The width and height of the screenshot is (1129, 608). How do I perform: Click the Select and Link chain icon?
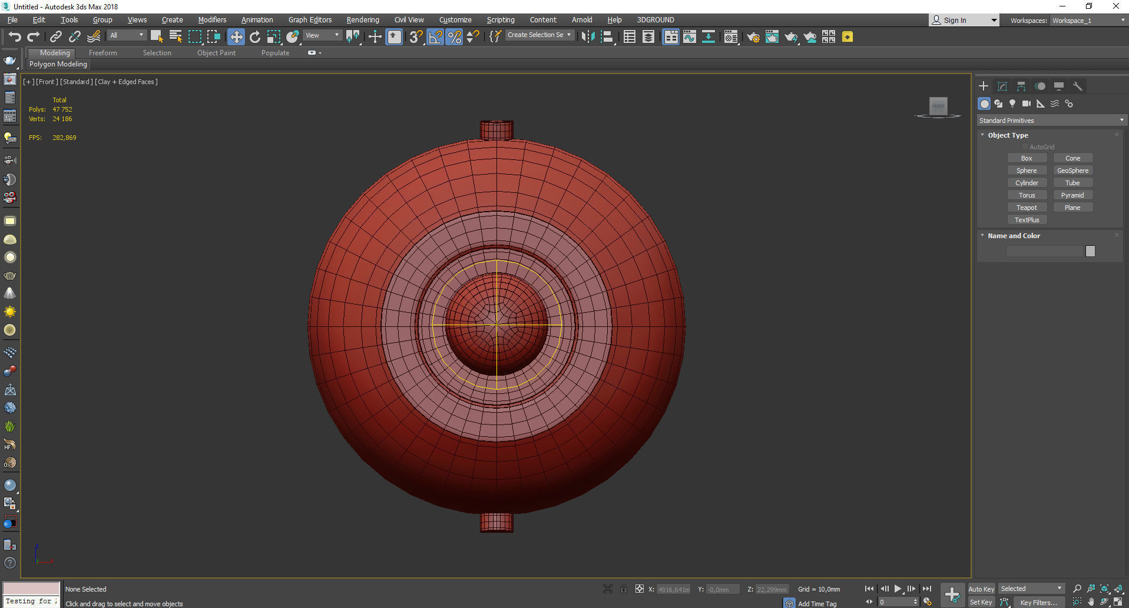click(56, 37)
